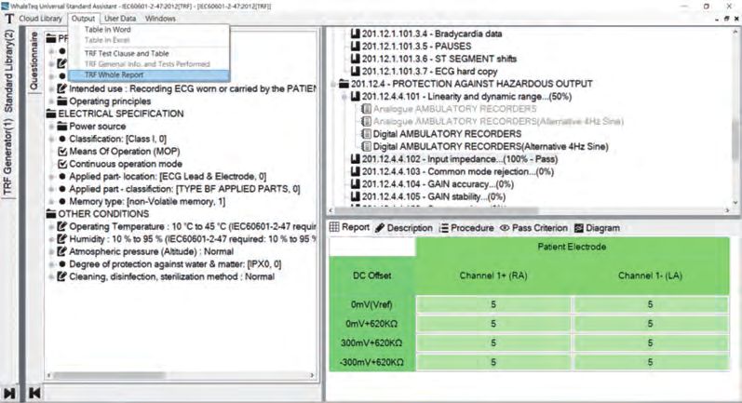Click the PAUSES clause icon
The image size is (742, 403).
(356, 47)
